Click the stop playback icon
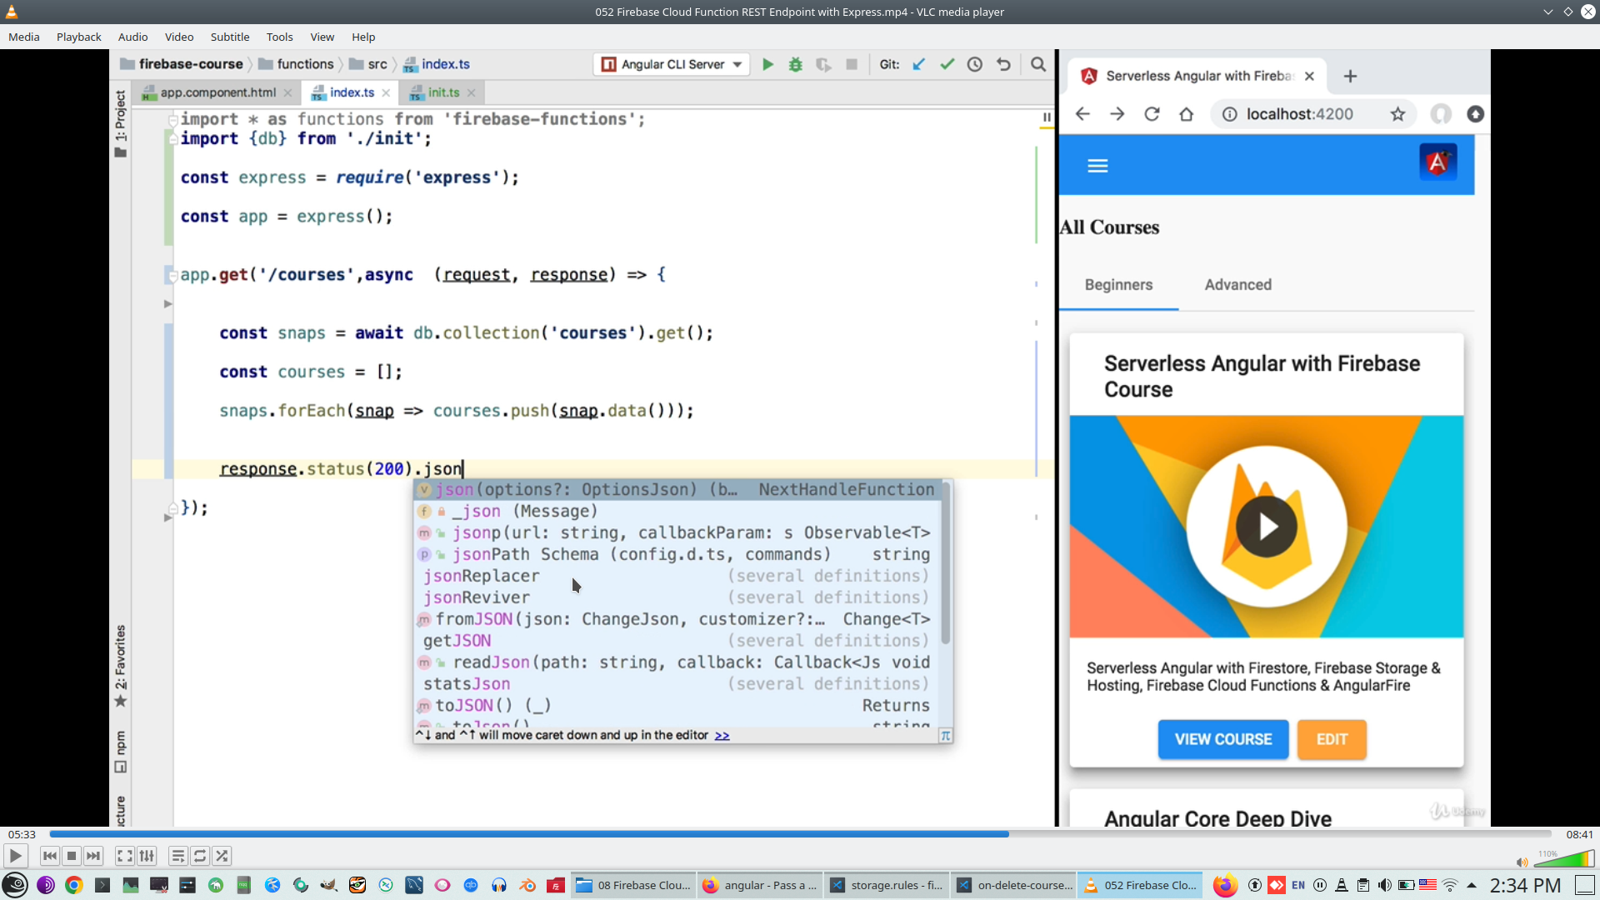1600x900 pixels. [x=72, y=856]
